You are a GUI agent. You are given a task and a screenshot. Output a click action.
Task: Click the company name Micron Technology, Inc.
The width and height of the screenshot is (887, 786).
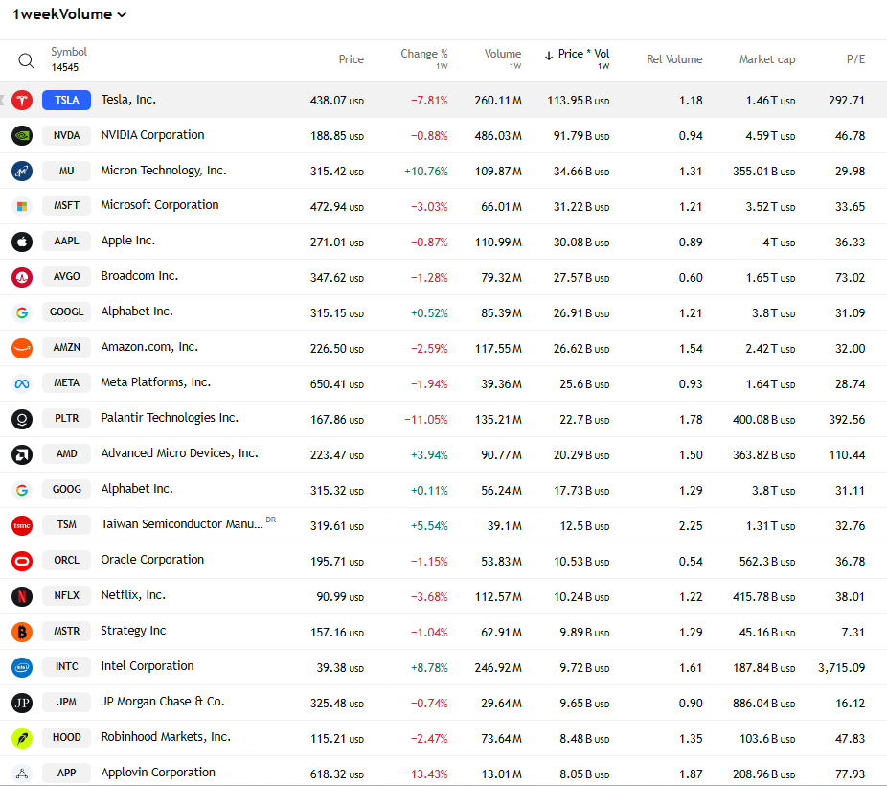pos(164,171)
